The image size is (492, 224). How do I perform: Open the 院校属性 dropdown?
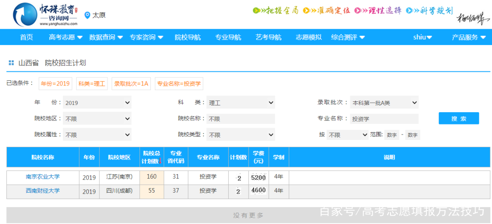click(x=97, y=135)
